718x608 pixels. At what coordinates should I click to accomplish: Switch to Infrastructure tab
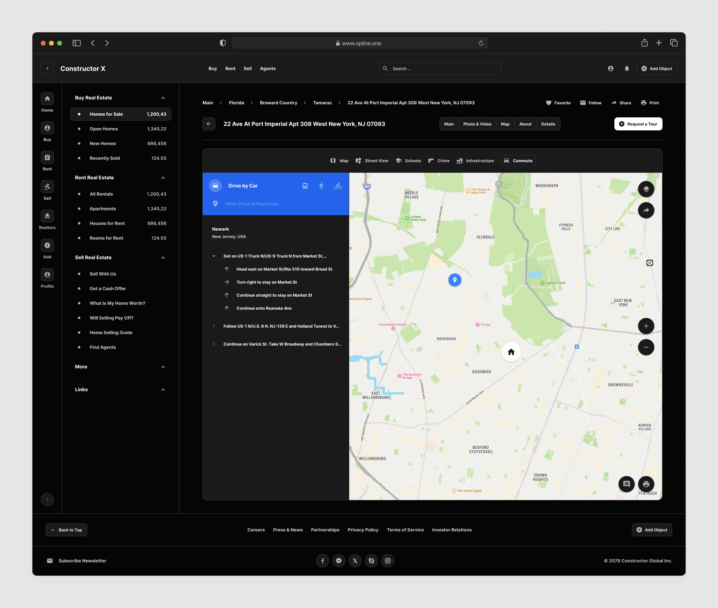[475, 161]
